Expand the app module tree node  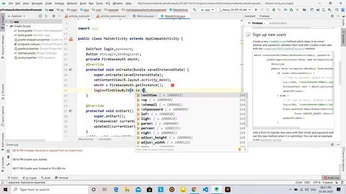pos(7,22)
